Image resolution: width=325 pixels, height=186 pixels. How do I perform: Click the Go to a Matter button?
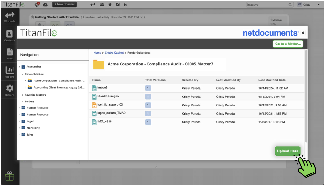coord(288,44)
